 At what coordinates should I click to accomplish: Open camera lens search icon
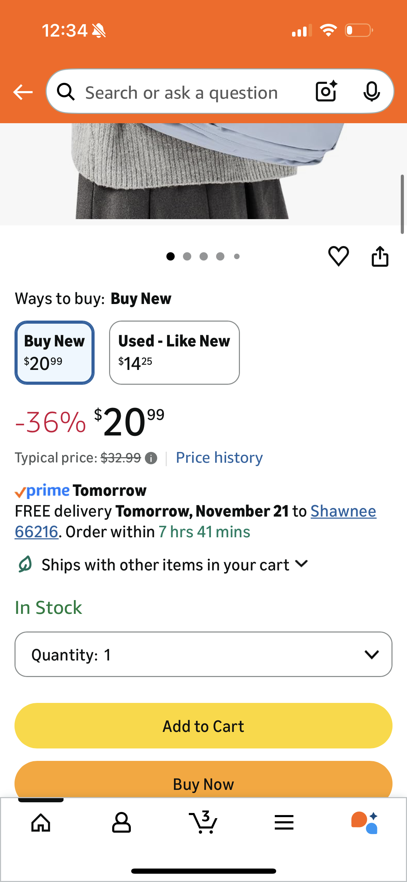point(326,91)
